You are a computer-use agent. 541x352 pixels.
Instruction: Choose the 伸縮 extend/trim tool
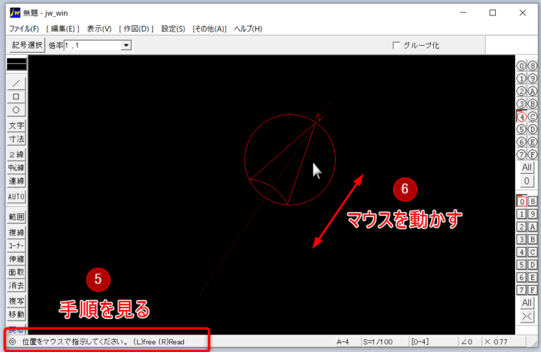tap(16, 259)
